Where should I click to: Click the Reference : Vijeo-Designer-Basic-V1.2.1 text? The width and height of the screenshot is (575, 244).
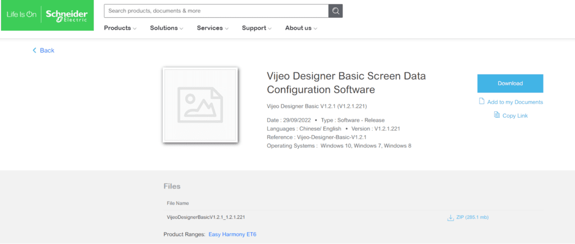coord(317,137)
